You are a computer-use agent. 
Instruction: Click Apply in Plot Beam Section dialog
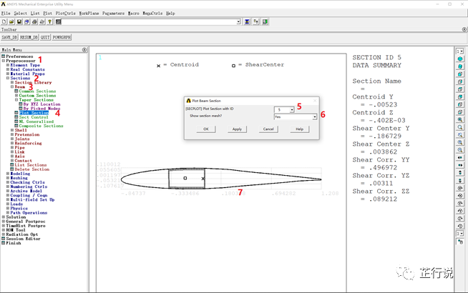pos(237,129)
